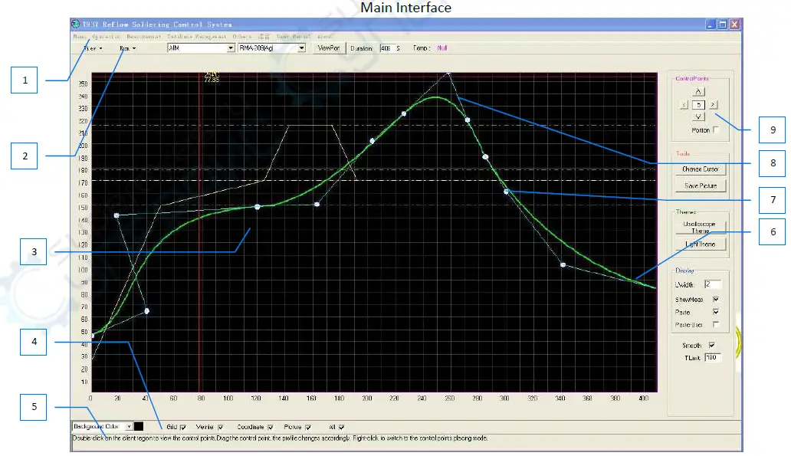This screenshot has width=791, height=456.
Task: Open the first menu in the menu bar
Action: coord(80,37)
